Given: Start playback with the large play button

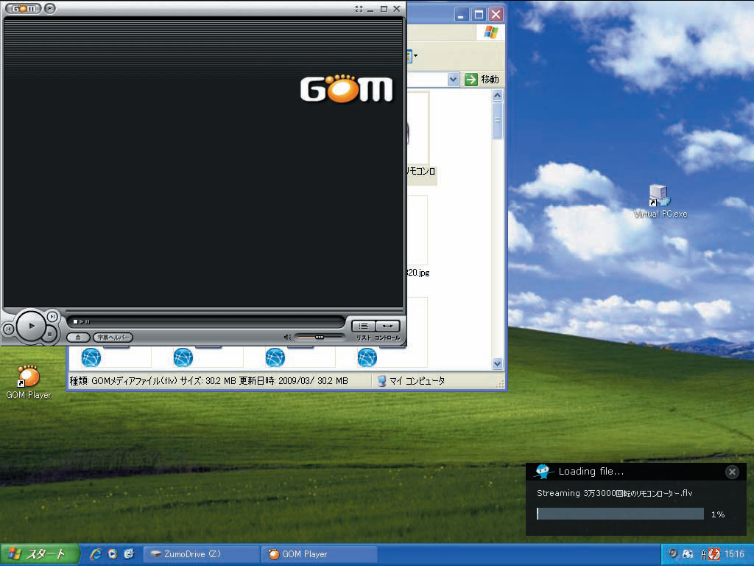Looking at the screenshot, I should tap(32, 326).
